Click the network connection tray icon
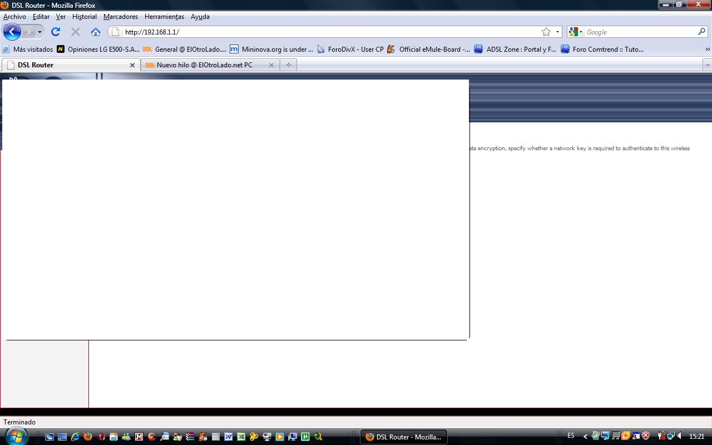Image resolution: width=712 pixels, height=445 pixels. pos(671,436)
